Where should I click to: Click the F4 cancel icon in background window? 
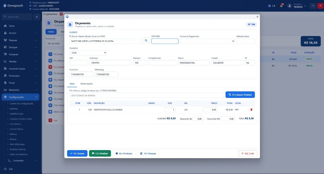(x=50, y=67)
